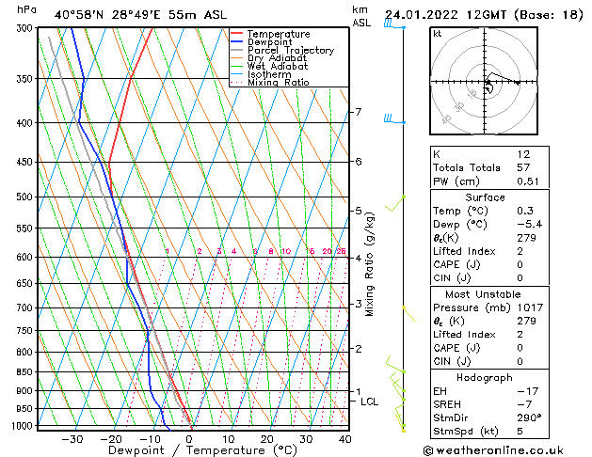
Task: Click the wind barb at 400 hPa
Action: (393, 119)
